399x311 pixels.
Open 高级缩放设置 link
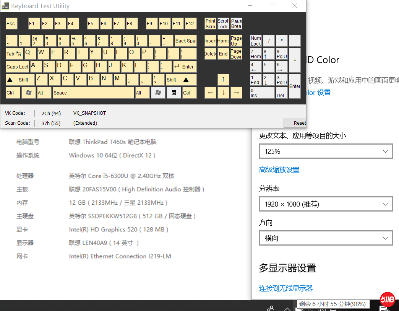point(279,169)
